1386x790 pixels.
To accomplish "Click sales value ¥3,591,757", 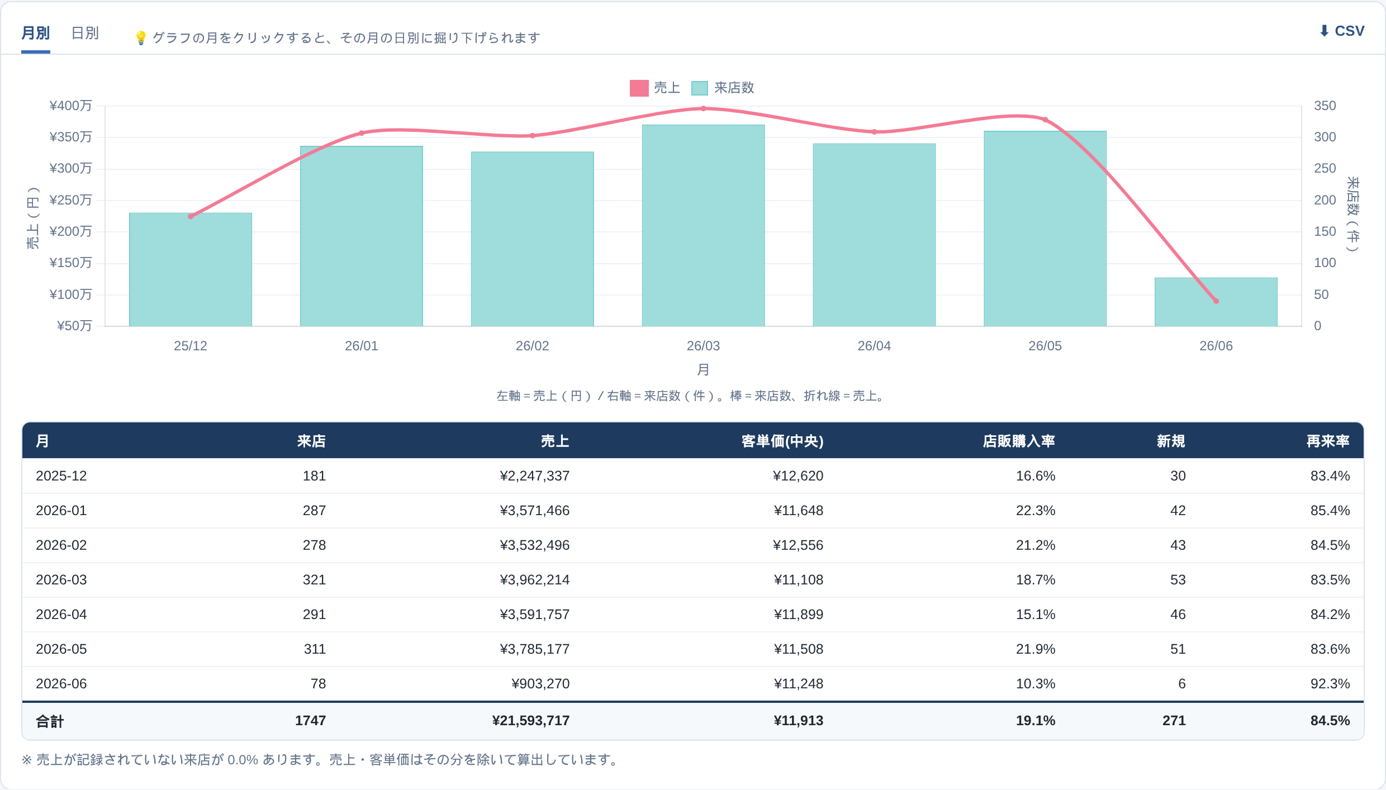I will point(535,615).
